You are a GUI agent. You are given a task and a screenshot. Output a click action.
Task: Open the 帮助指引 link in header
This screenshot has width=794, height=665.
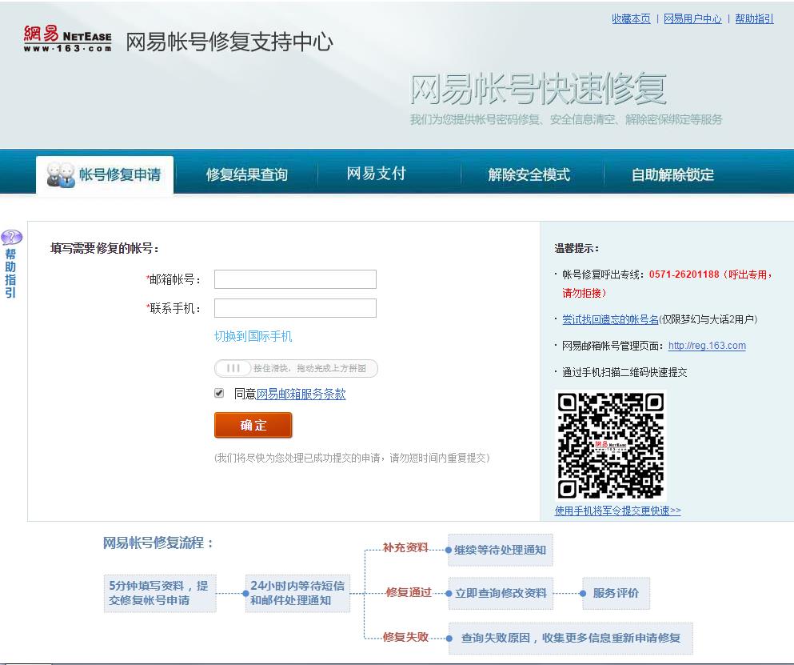754,18
